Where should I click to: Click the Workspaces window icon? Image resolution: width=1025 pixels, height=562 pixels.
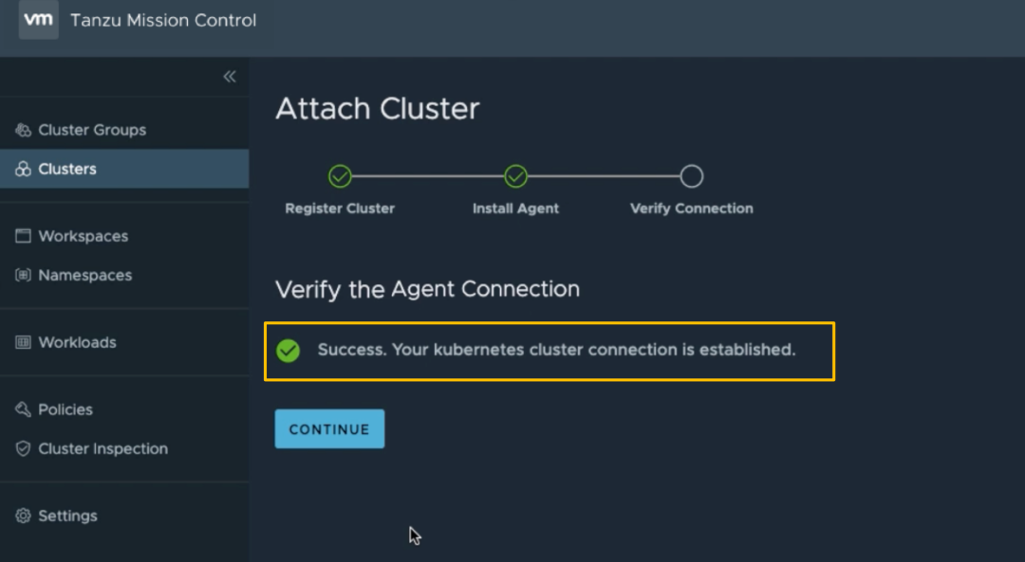point(23,236)
